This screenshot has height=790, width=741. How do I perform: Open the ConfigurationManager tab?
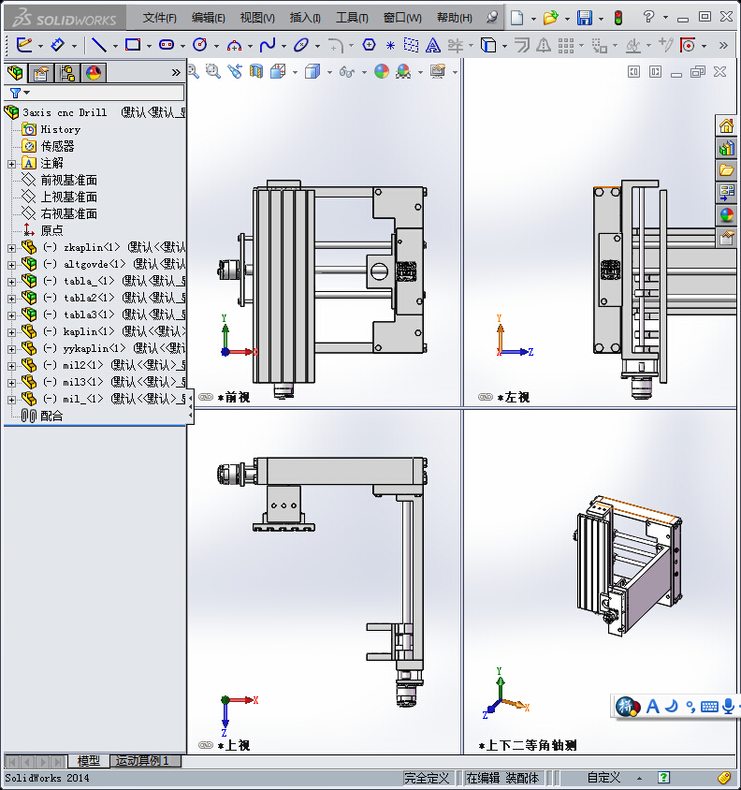67,73
